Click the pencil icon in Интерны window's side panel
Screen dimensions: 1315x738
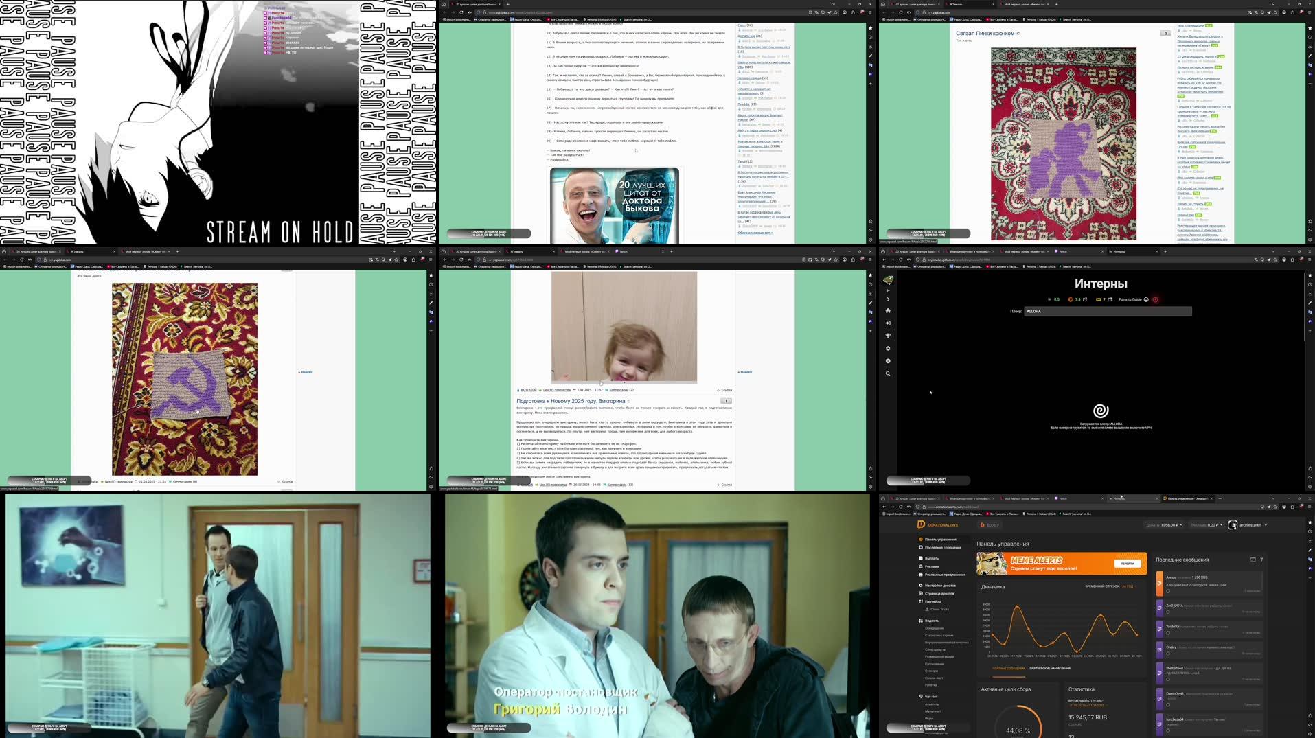[1310, 303]
